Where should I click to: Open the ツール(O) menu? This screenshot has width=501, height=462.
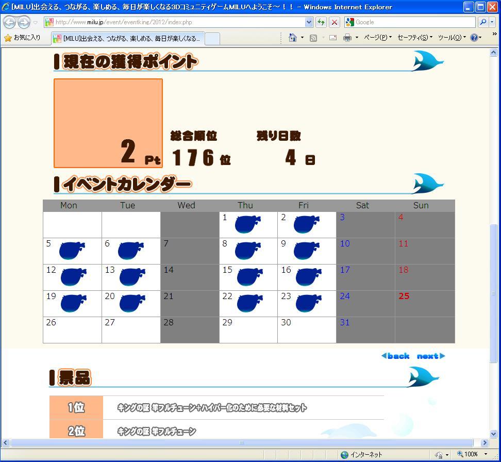tap(452, 38)
